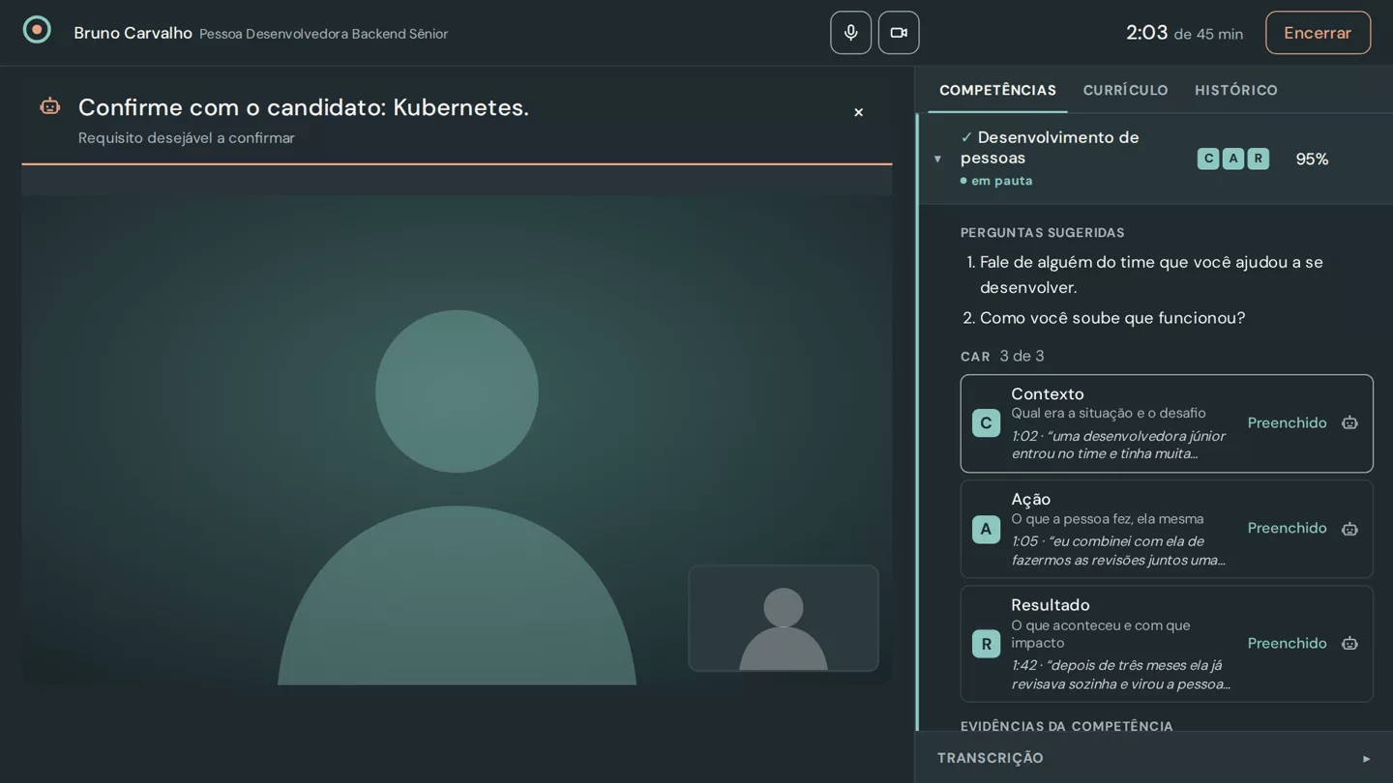Click suggested question 'Como você soube que funcionou?'
Image resolution: width=1393 pixels, height=783 pixels.
(1112, 318)
